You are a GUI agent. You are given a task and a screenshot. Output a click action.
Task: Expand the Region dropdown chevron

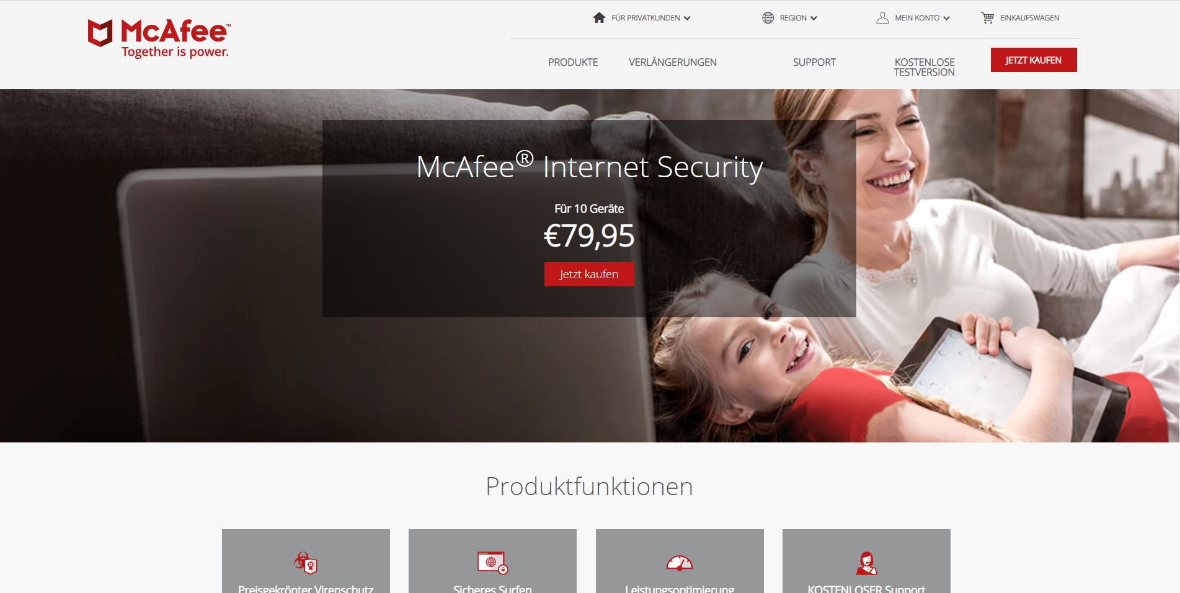(814, 19)
